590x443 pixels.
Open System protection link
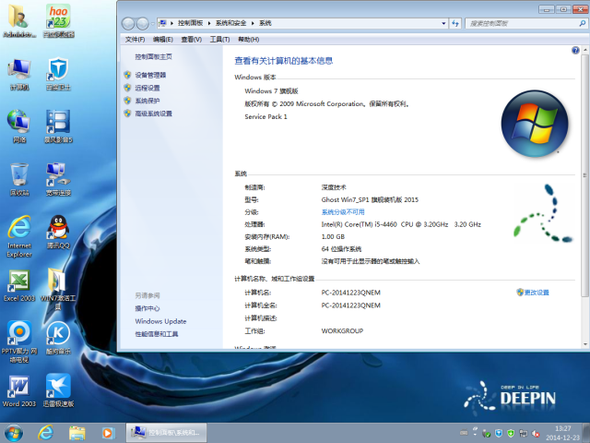147,101
